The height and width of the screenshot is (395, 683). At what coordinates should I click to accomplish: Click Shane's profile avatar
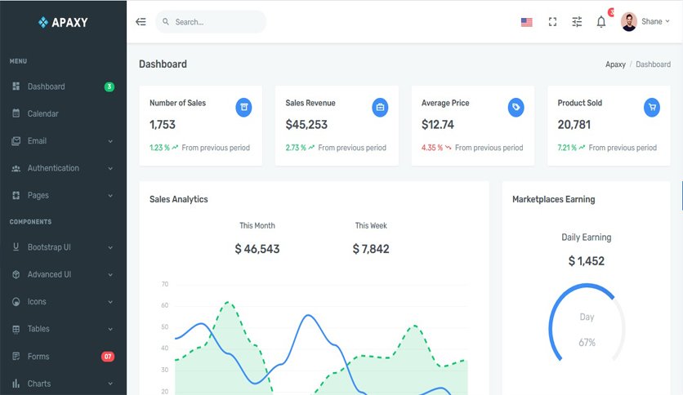[628, 22]
